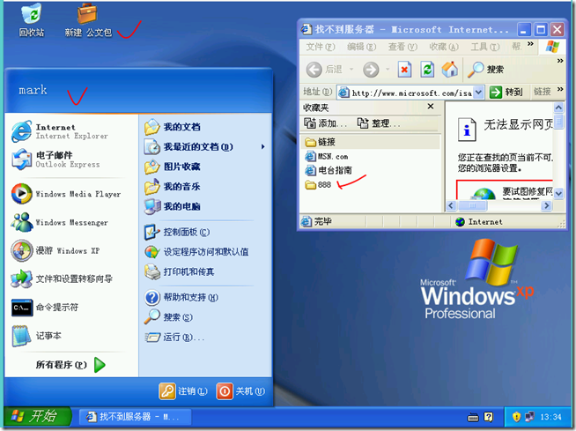
Task: Open the Edit menu in IE
Action: [x=362, y=47]
